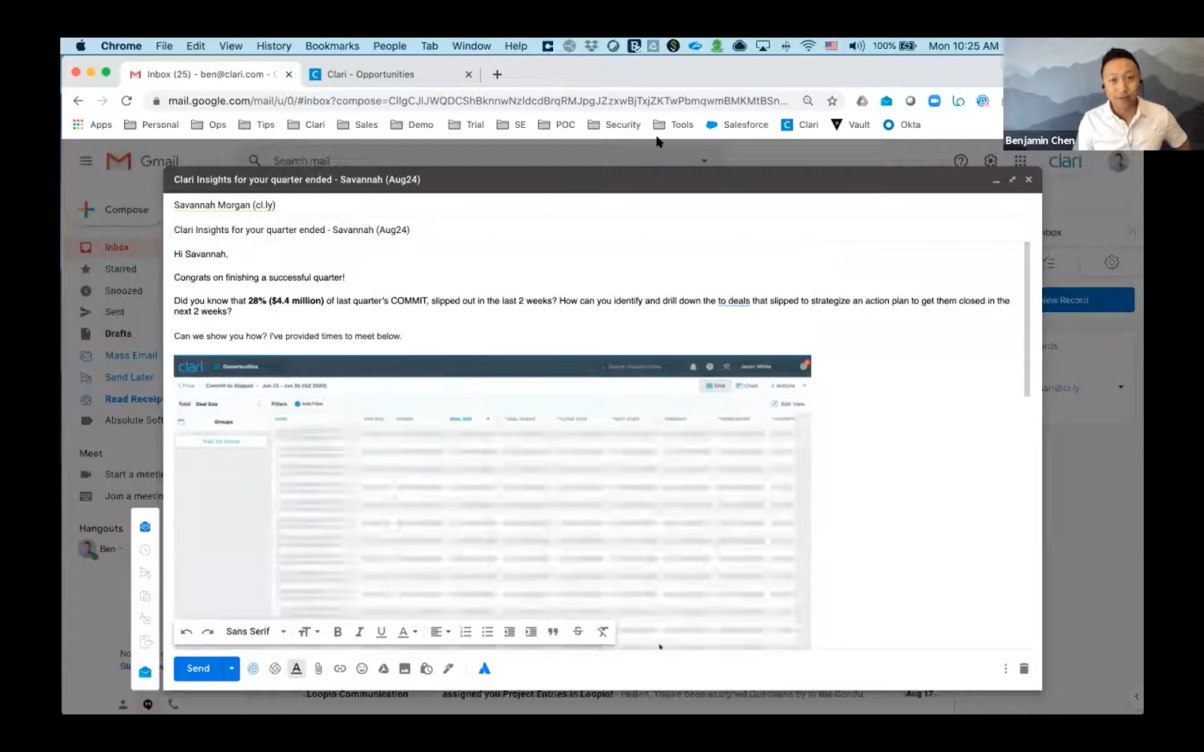Insert an emoji
Viewport: 1204px width, 752px height.
pos(362,669)
